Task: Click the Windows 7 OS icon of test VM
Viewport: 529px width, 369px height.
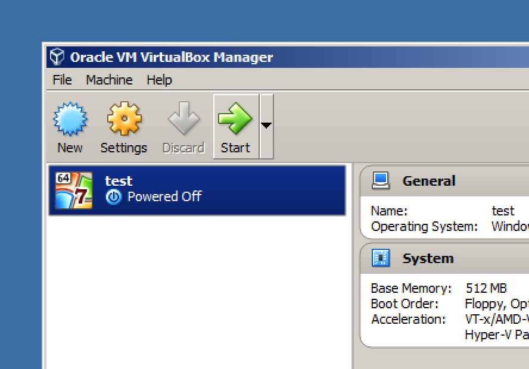Action: (x=74, y=190)
